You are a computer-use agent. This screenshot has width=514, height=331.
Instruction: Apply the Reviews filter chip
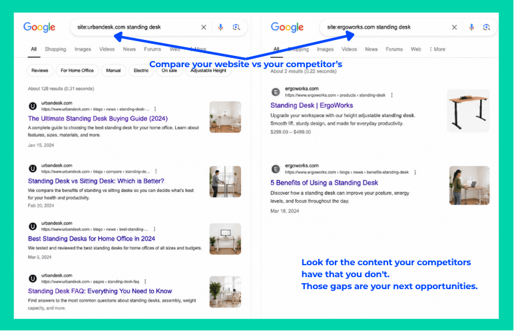click(x=40, y=70)
